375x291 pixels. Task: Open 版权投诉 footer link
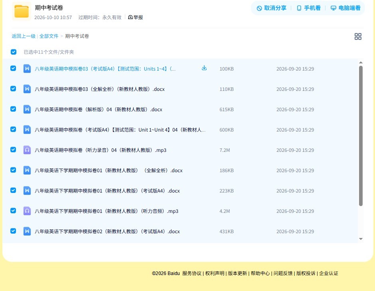(306, 273)
